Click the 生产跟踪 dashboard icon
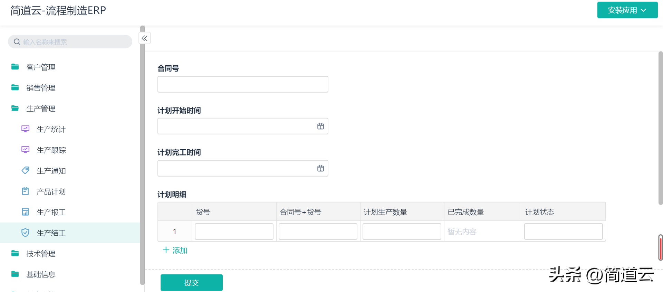Viewport: 663px width, 292px height. coord(25,150)
